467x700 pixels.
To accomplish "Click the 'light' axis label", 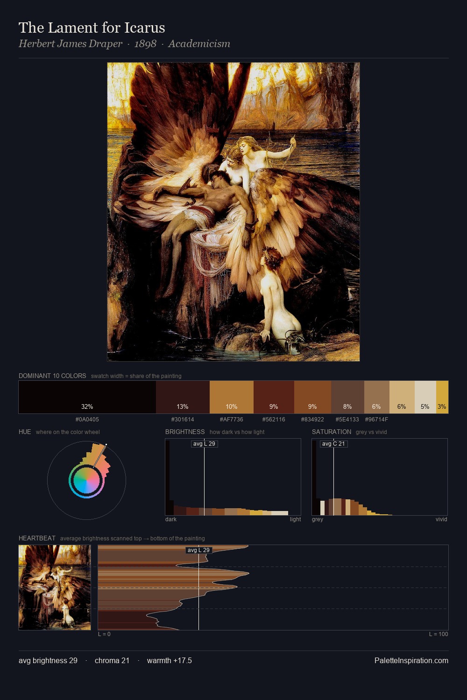I will [295, 519].
